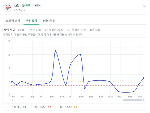Click the LG Twins team logo
The width and height of the screenshot is (150, 113).
point(8,7)
